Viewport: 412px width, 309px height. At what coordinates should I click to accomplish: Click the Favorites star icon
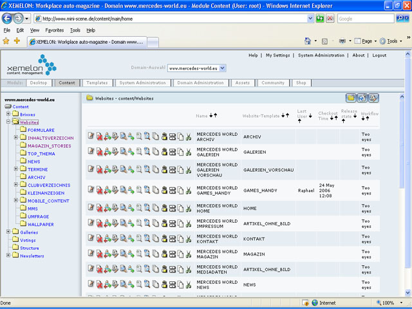coord(6,41)
